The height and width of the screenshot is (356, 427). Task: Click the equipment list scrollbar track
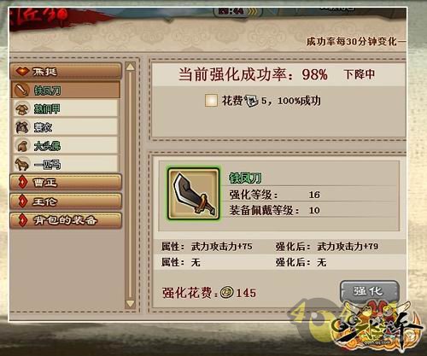coord(130,185)
